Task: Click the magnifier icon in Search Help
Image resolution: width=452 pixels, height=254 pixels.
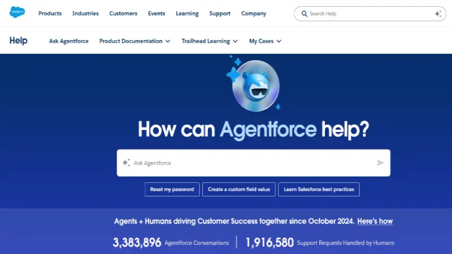Action: (x=304, y=14)
